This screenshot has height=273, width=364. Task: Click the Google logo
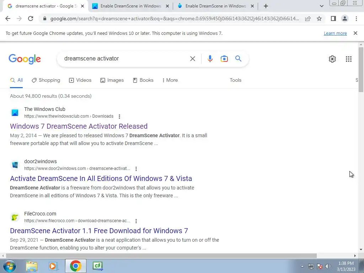point(25,59)
